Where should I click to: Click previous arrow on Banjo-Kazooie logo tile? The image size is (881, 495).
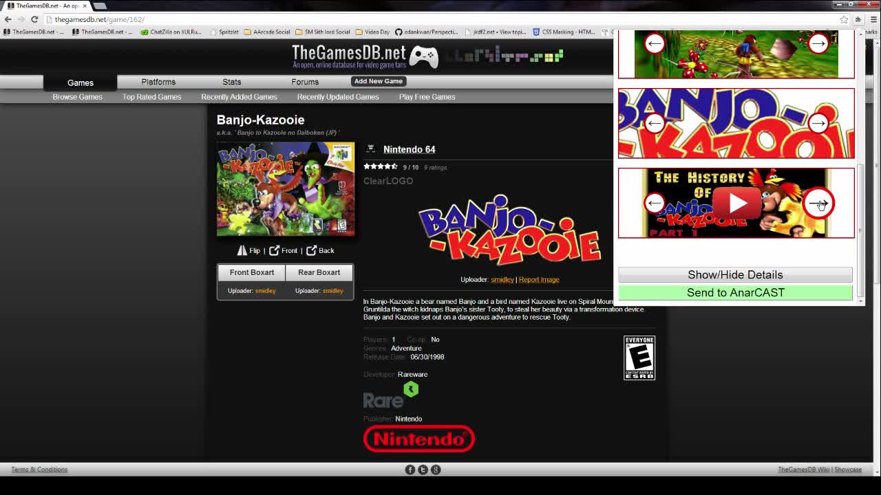(x=655, y=124)
